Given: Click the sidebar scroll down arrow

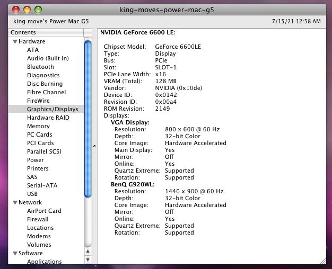Looking at the screenshot, I should (x=88, y=259).
